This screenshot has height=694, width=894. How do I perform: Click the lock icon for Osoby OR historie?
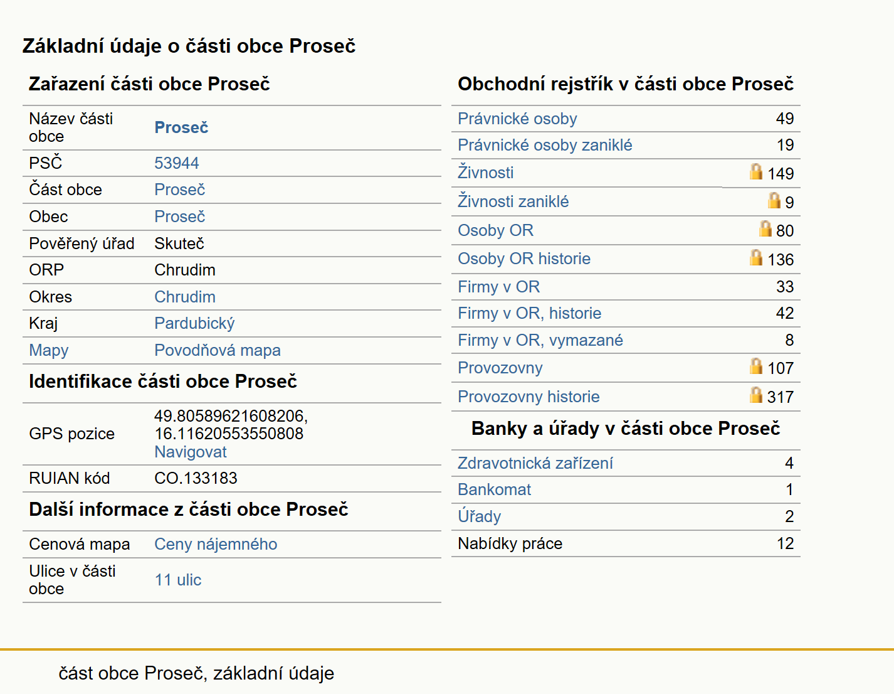(x=756, y=257)
